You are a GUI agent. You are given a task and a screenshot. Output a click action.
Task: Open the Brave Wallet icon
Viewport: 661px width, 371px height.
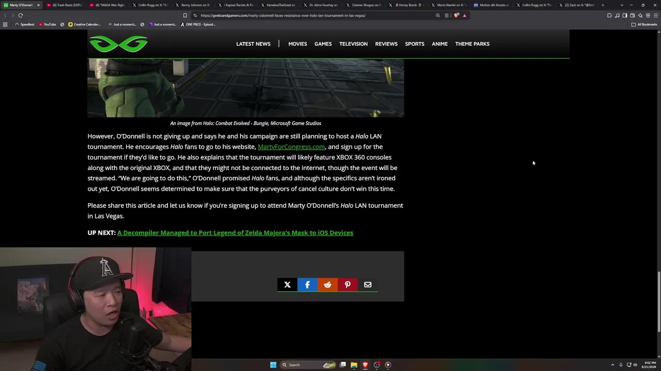pyautogui.click(x=633, y=15)
